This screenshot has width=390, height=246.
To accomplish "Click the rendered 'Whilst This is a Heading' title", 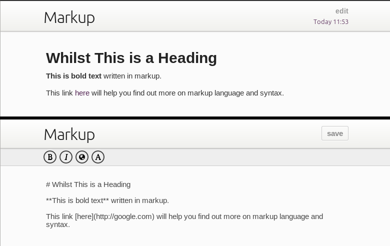I will point(131,58).
